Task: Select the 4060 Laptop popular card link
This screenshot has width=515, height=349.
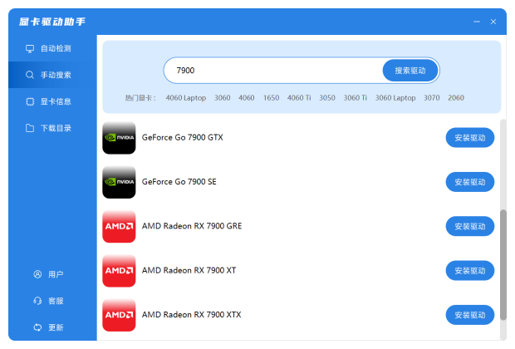Action: pos(185,98)
